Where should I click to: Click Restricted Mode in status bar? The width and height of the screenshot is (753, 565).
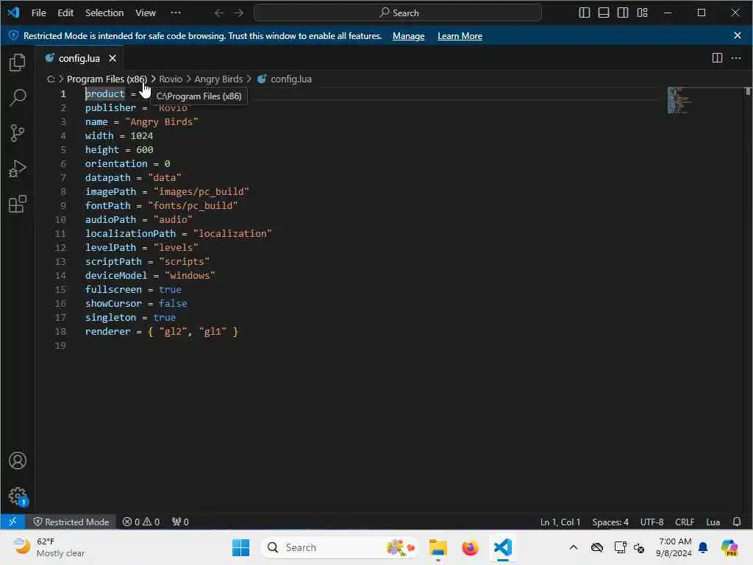[x=71, y=522]
